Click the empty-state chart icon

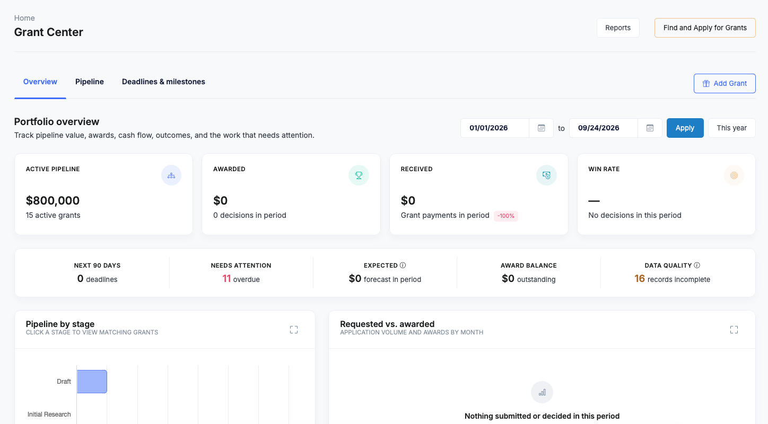pos(542,393)
